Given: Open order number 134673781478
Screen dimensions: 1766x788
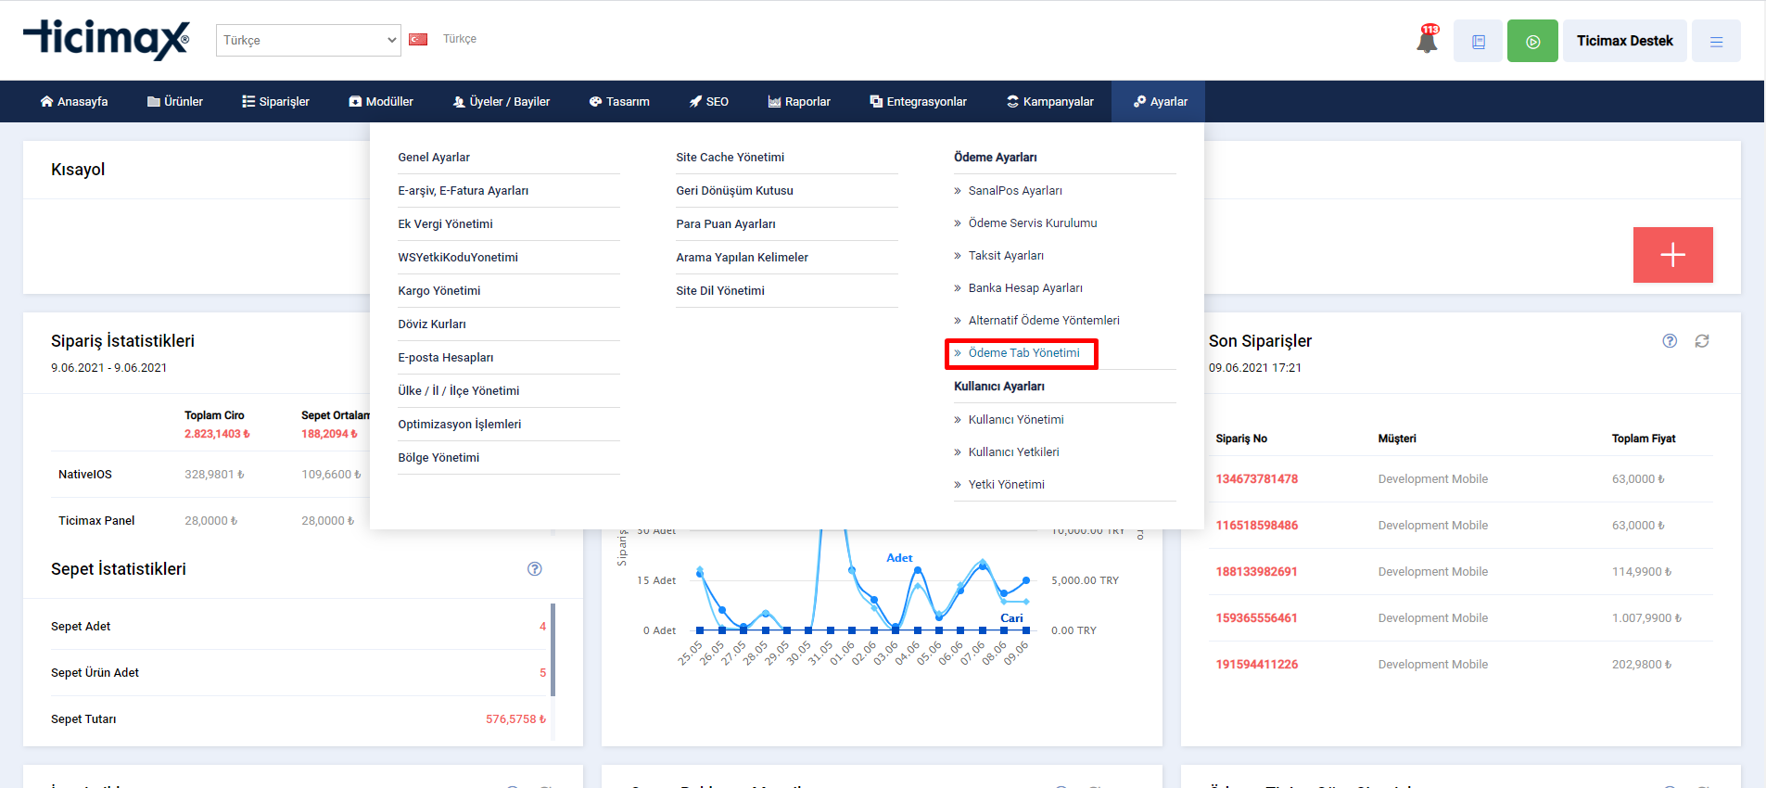Looking at the screenshot, I should (1257, 479).
